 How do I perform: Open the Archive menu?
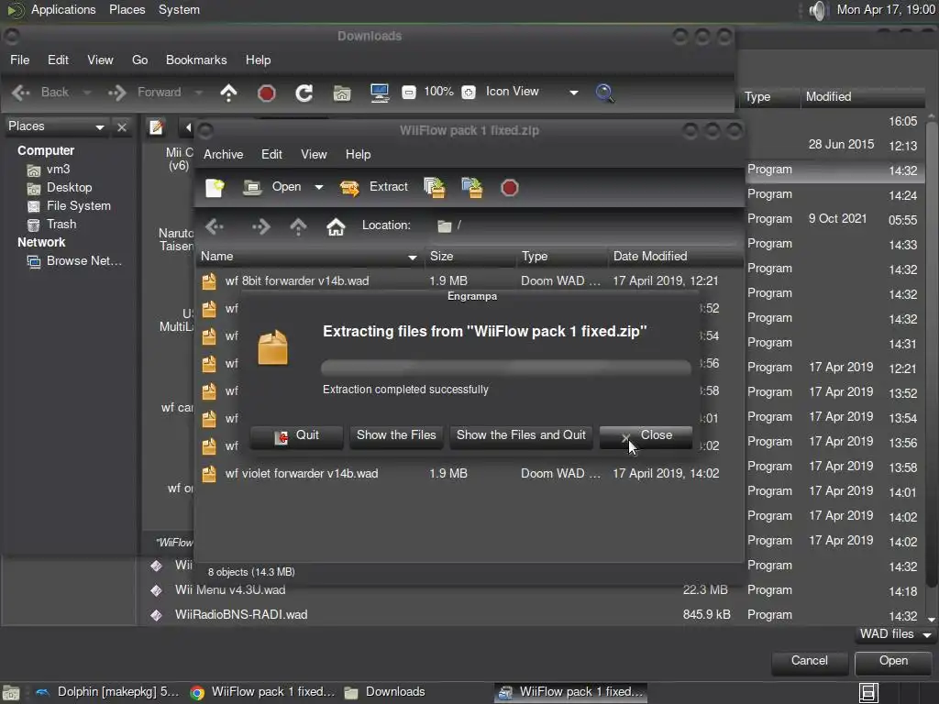coord(224,154)
